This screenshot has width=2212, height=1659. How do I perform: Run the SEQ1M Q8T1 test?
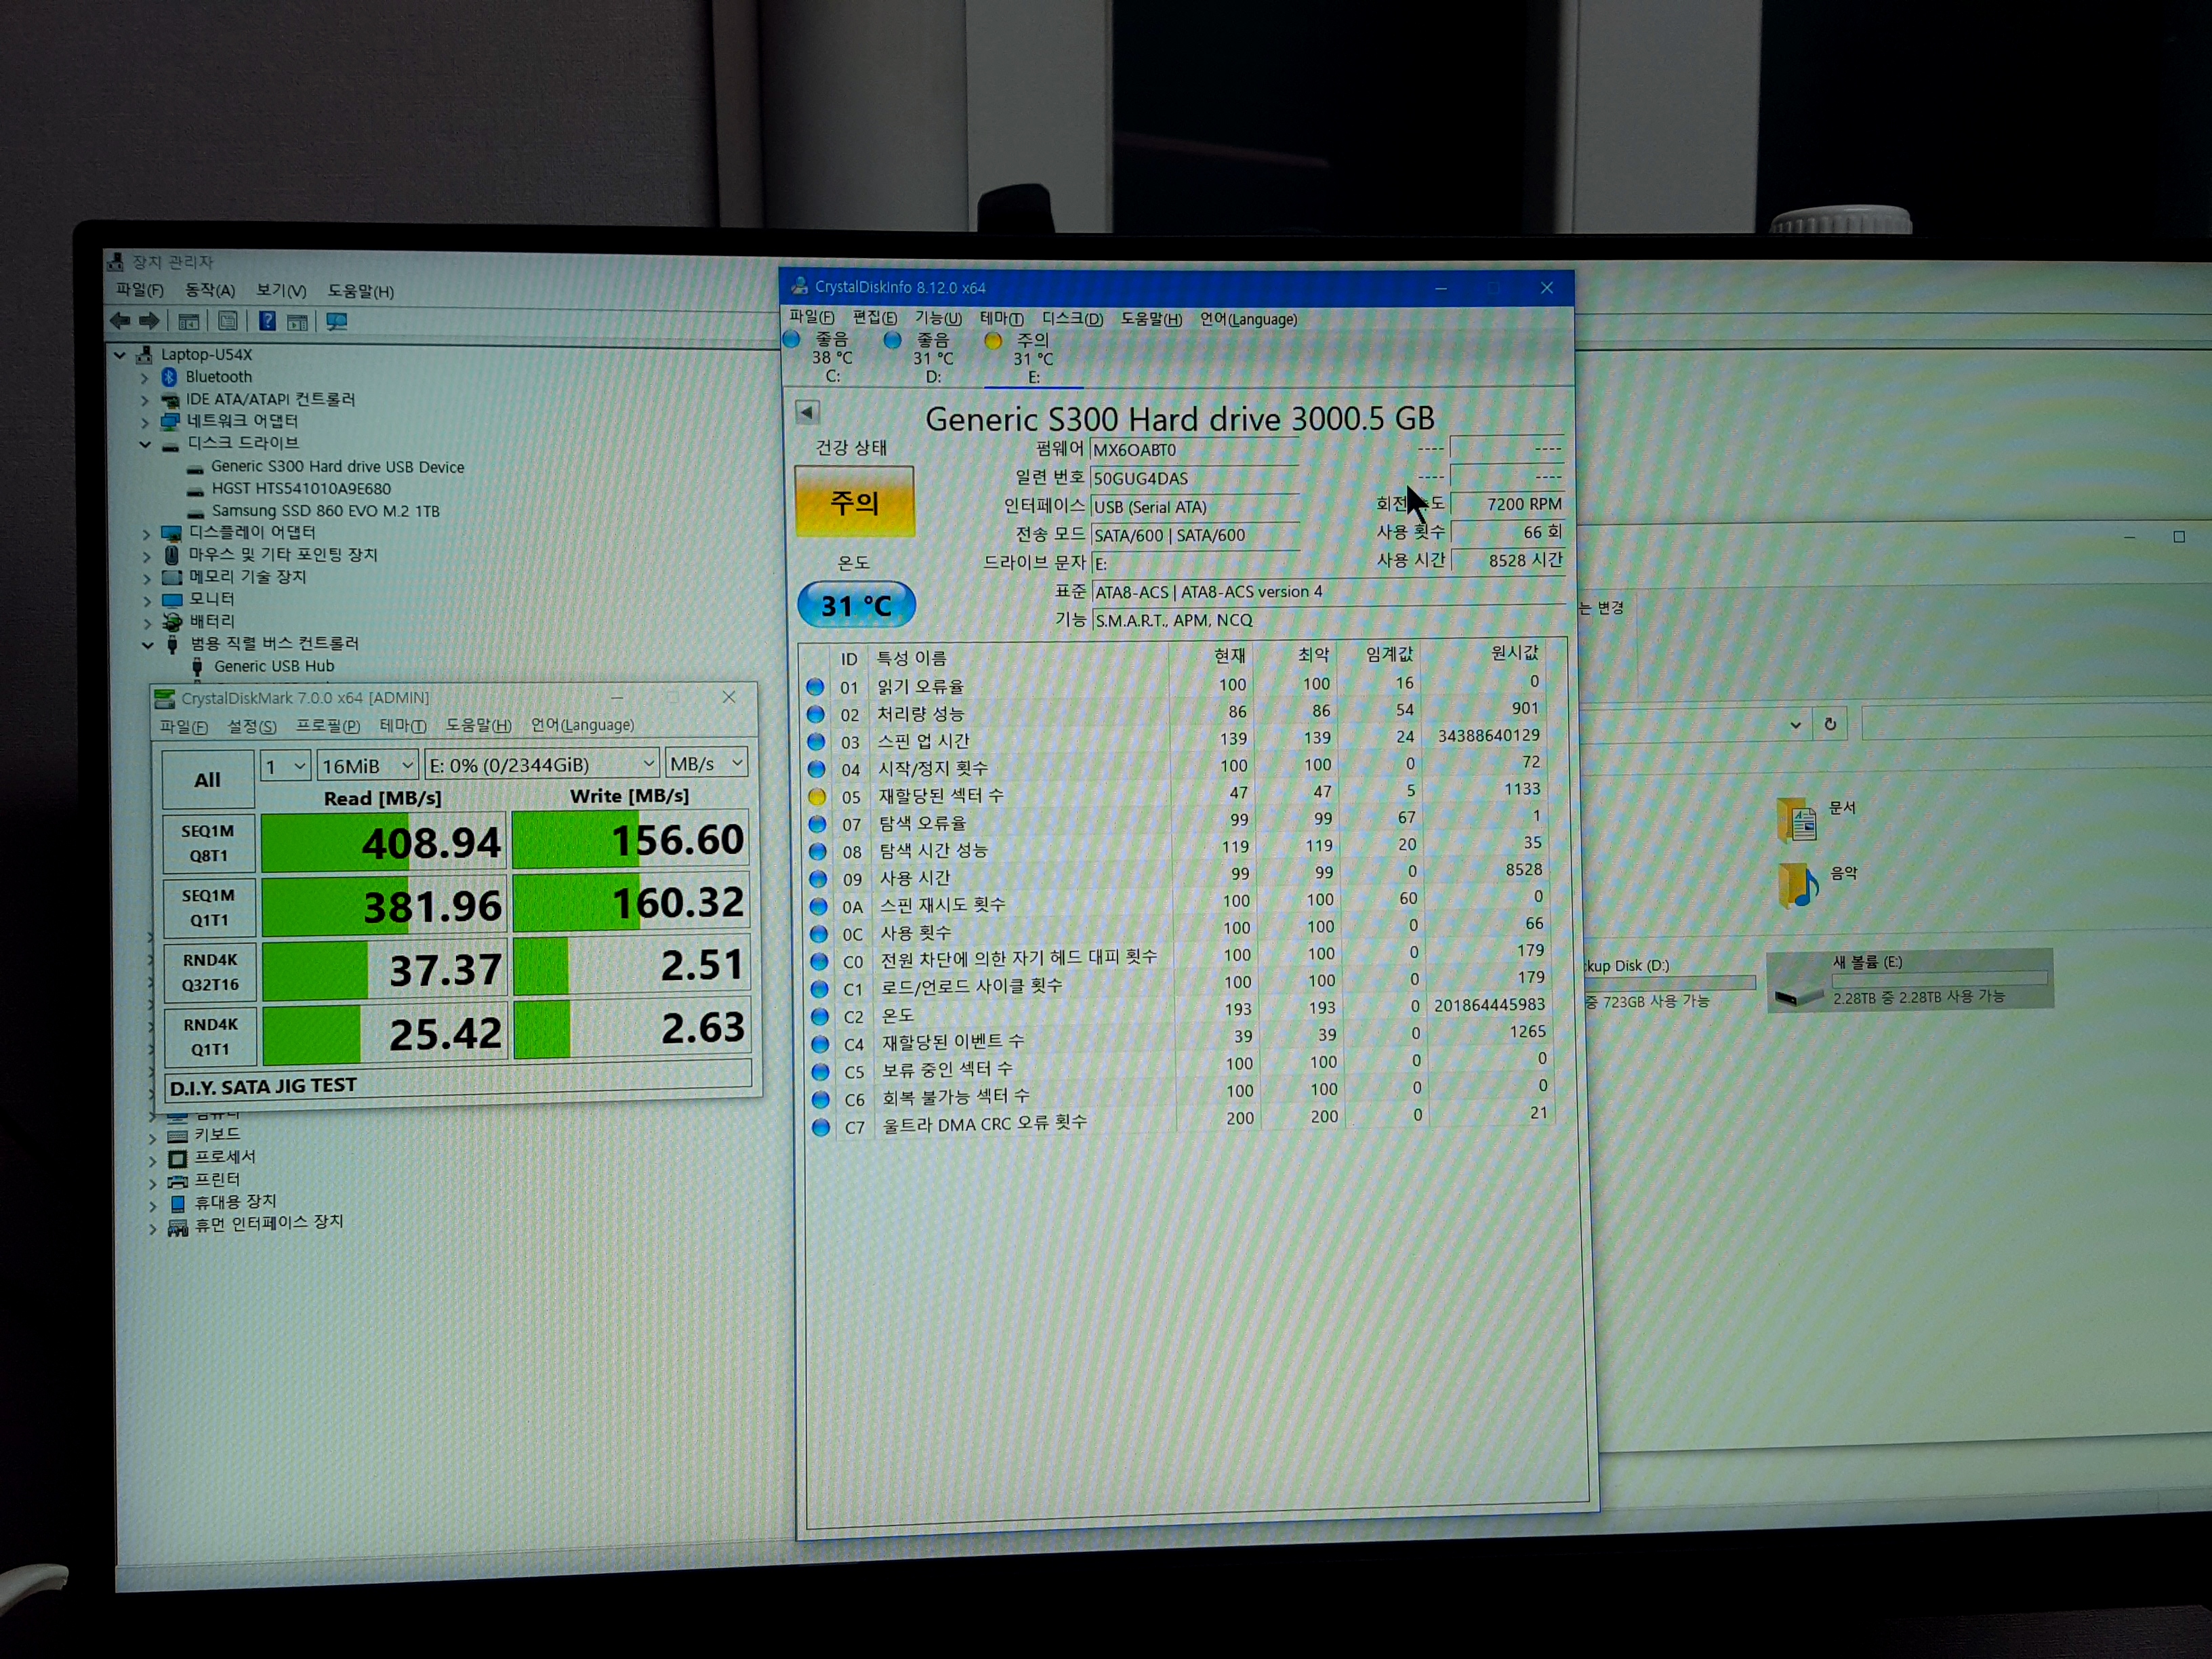(208, 843)
